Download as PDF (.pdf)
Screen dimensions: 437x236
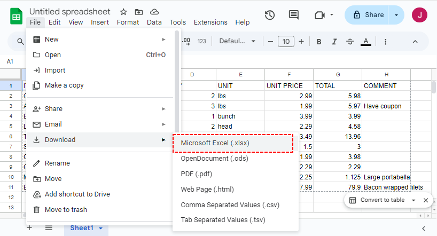[236, 174]
